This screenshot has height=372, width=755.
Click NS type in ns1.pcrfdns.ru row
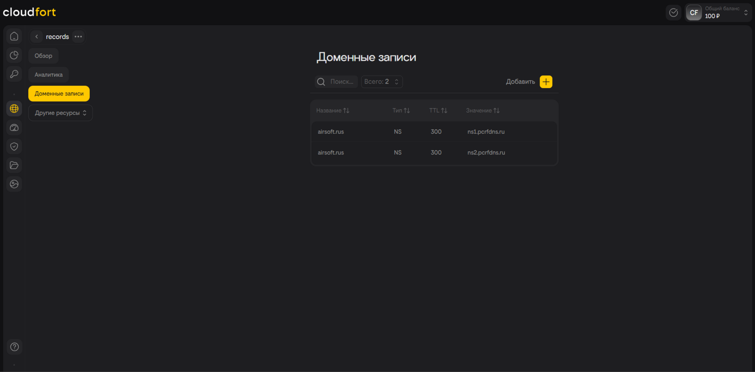(398, 132)
